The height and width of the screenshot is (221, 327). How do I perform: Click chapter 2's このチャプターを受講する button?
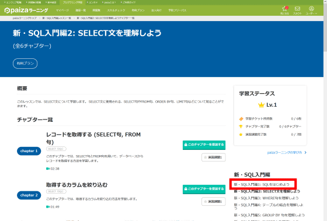coord(204,189)
